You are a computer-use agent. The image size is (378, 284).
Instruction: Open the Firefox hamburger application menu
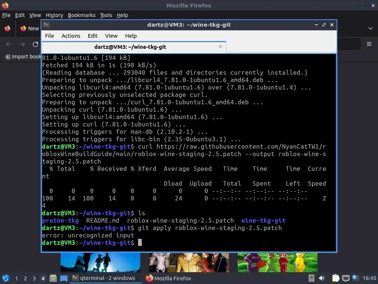pyautogui.click(x=369, y=44)
